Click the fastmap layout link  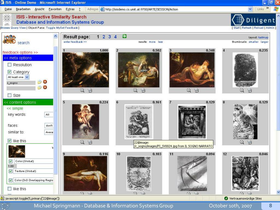[263, 37]
